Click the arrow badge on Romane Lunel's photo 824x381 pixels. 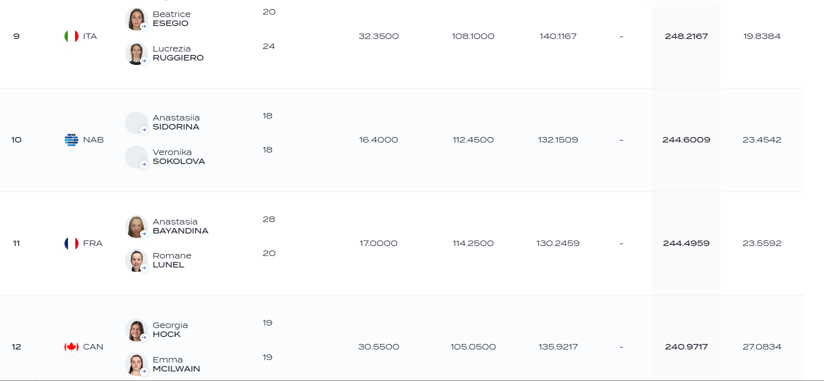pyautogui.click(x=144, y=268)
